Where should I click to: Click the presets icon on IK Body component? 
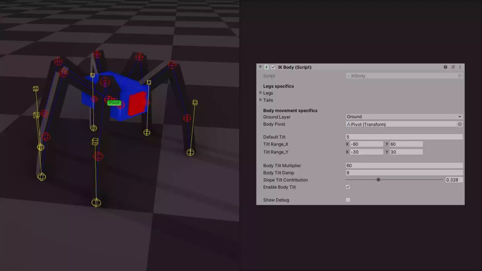[453, 67]
